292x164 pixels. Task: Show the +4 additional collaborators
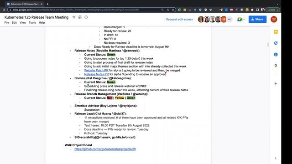pyautogui.click(x=229, y=19)
